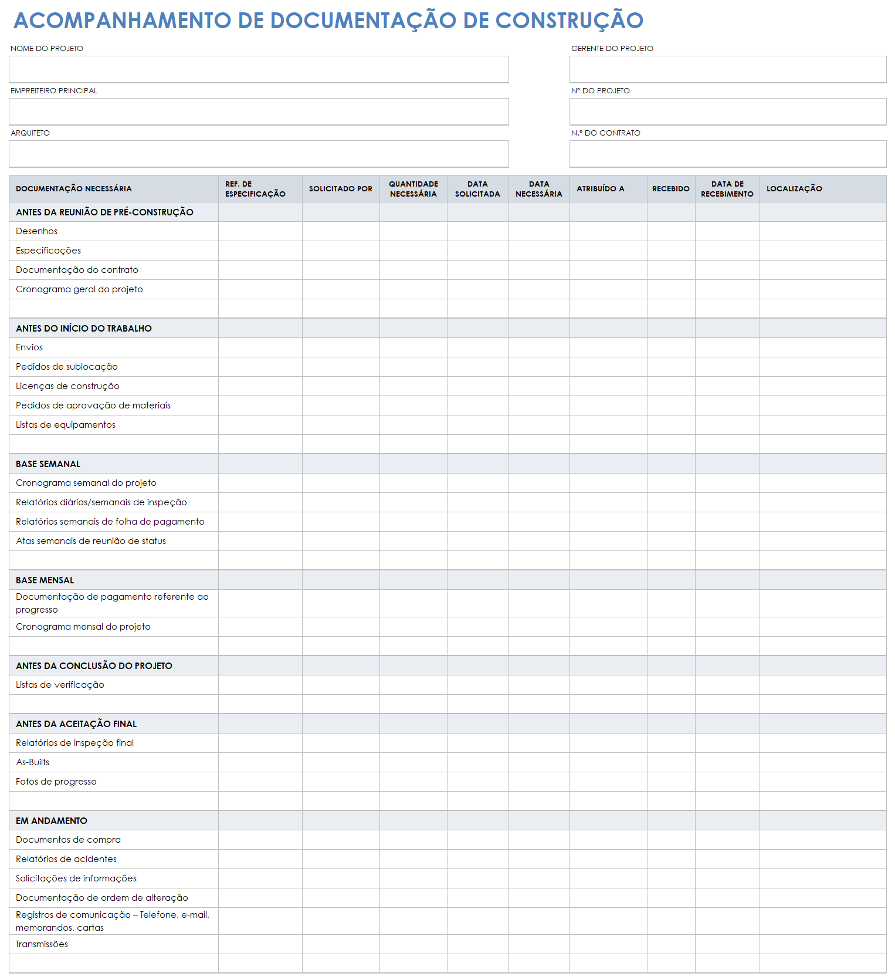Click the Nº do Projeto input field

tap(728, 111)
